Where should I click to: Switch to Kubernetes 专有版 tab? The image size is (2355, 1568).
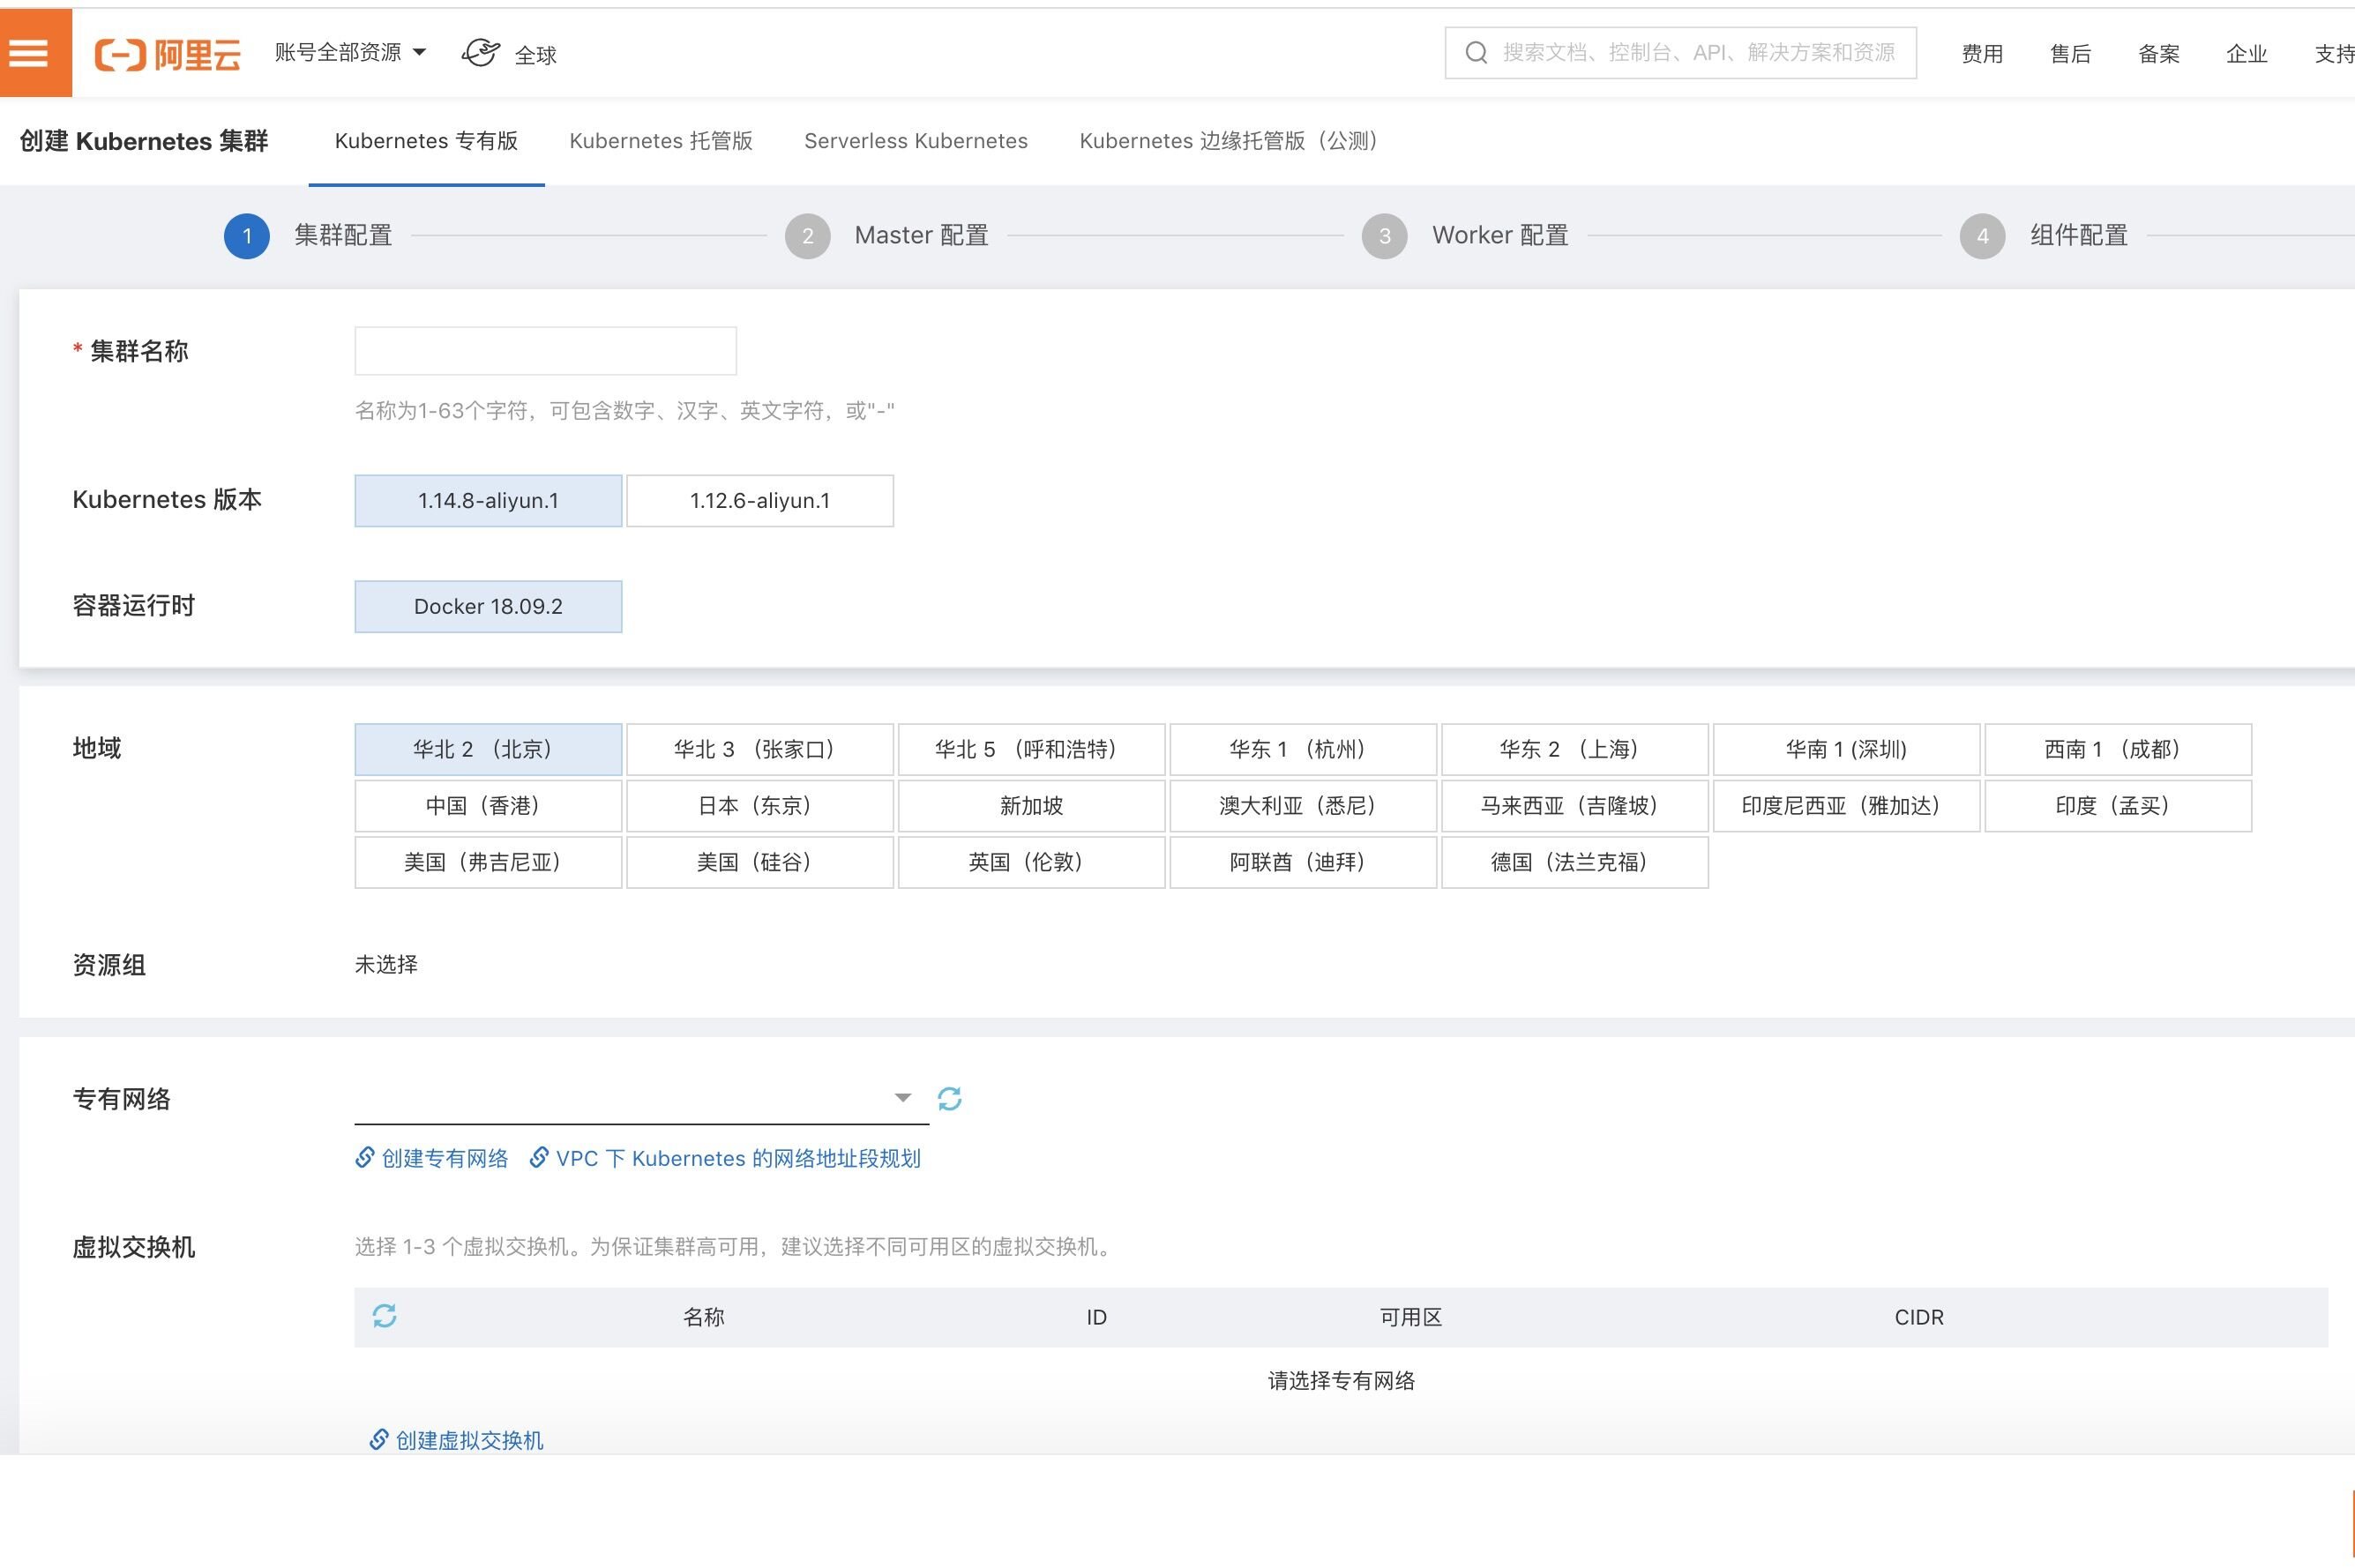(x=426, y=141)
